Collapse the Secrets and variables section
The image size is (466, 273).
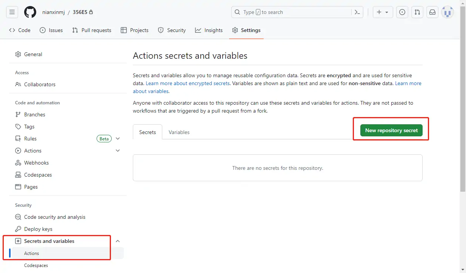coord(118,241)
